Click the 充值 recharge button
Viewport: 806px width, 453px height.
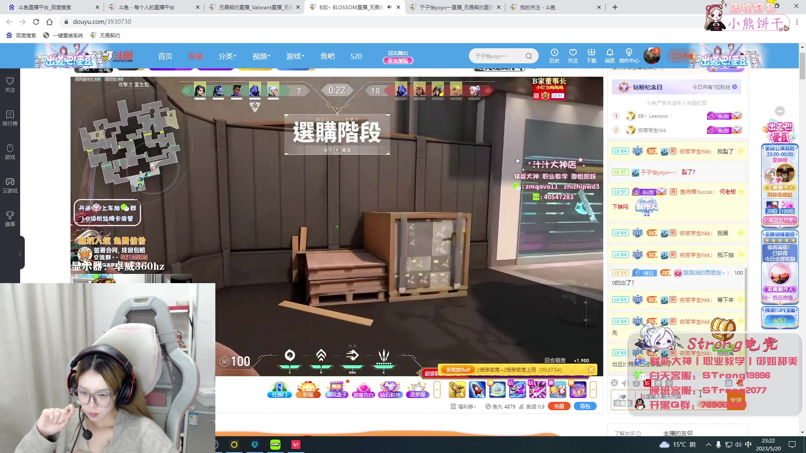point(559,406)
